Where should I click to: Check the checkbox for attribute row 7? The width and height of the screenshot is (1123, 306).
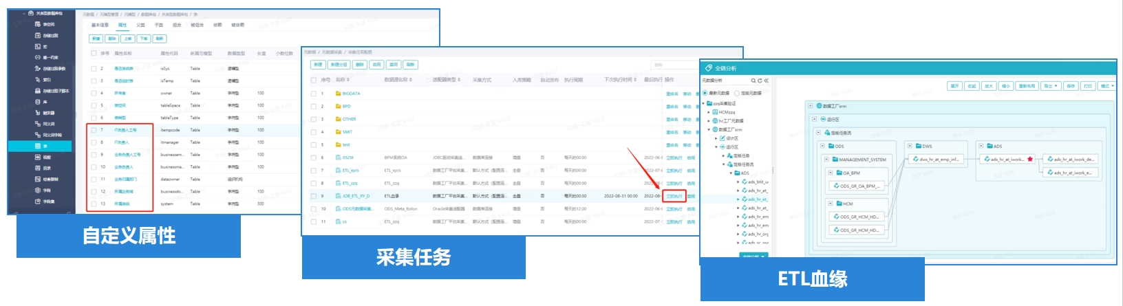94,130
